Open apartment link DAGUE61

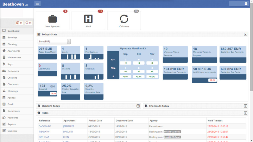click(x=68, y=131)
